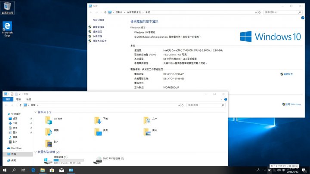Select the System control panel taskbar button
This screenshot has height=174, width=310.
tap(71, 170)
